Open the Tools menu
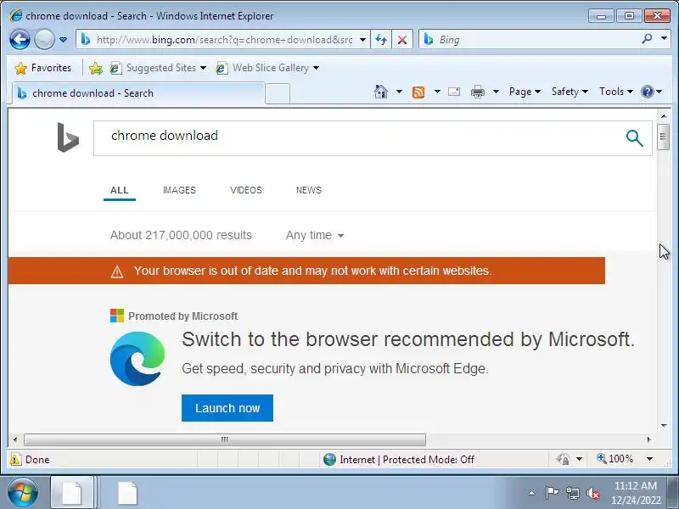679x509 pixels. 616,92
